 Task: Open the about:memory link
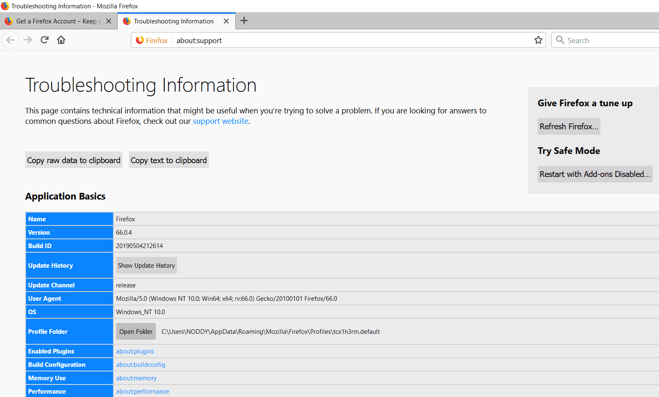[x=136, y=378]
